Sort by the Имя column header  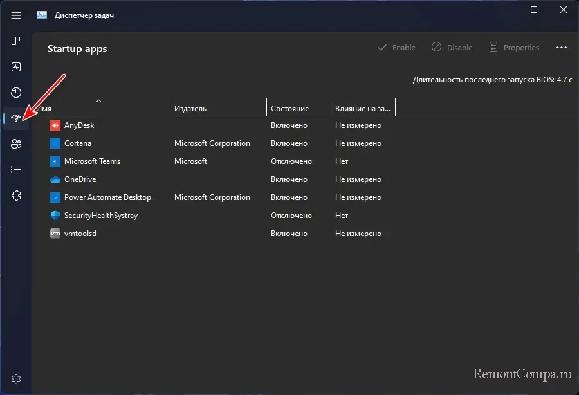[x=102, y=109]
